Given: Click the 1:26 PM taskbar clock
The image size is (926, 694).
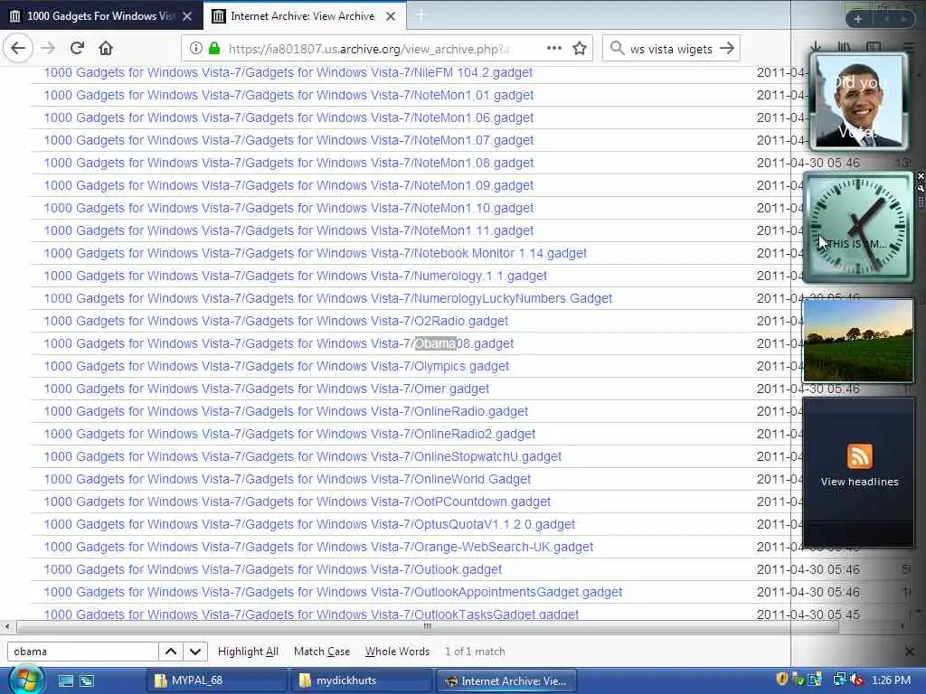Looking at the screenshot, I should pos(891,680).
